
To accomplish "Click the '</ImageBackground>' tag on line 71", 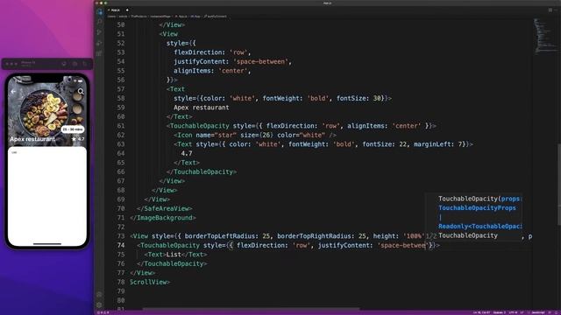I will 163,218.
